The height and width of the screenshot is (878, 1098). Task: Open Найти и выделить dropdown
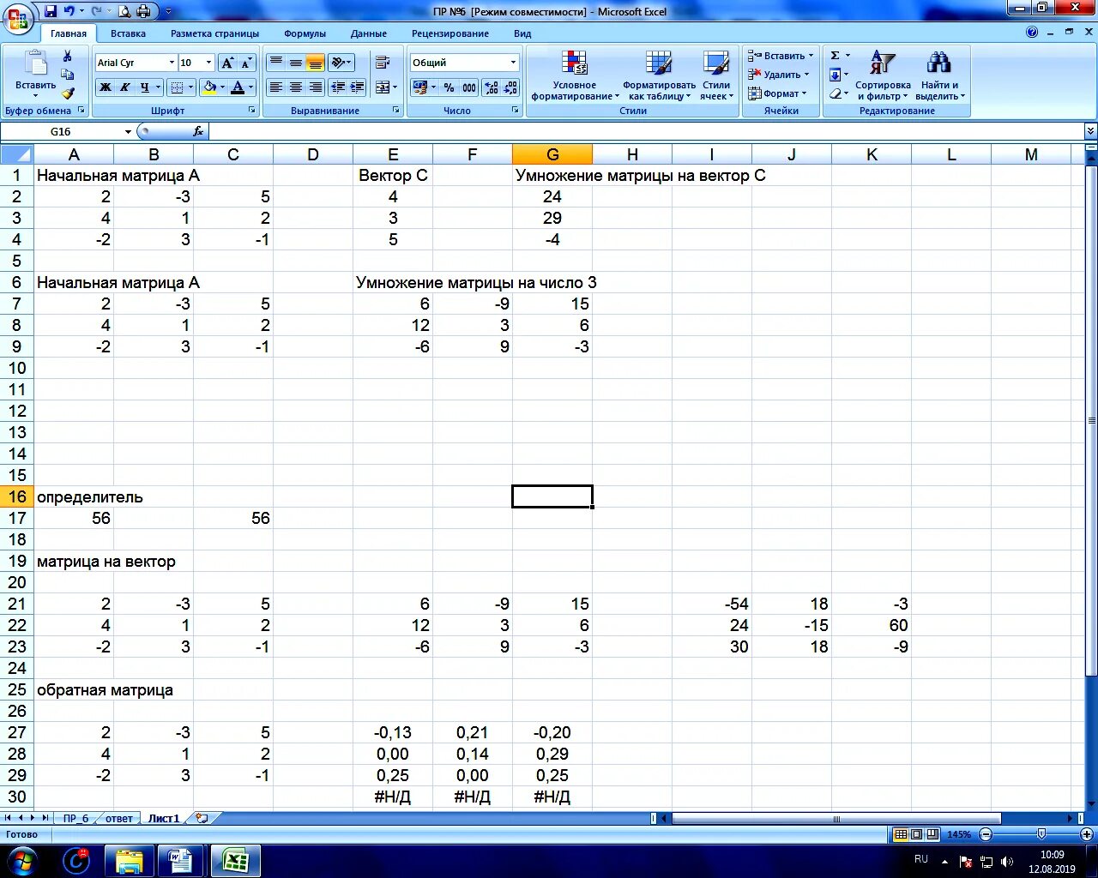(940, 75)
